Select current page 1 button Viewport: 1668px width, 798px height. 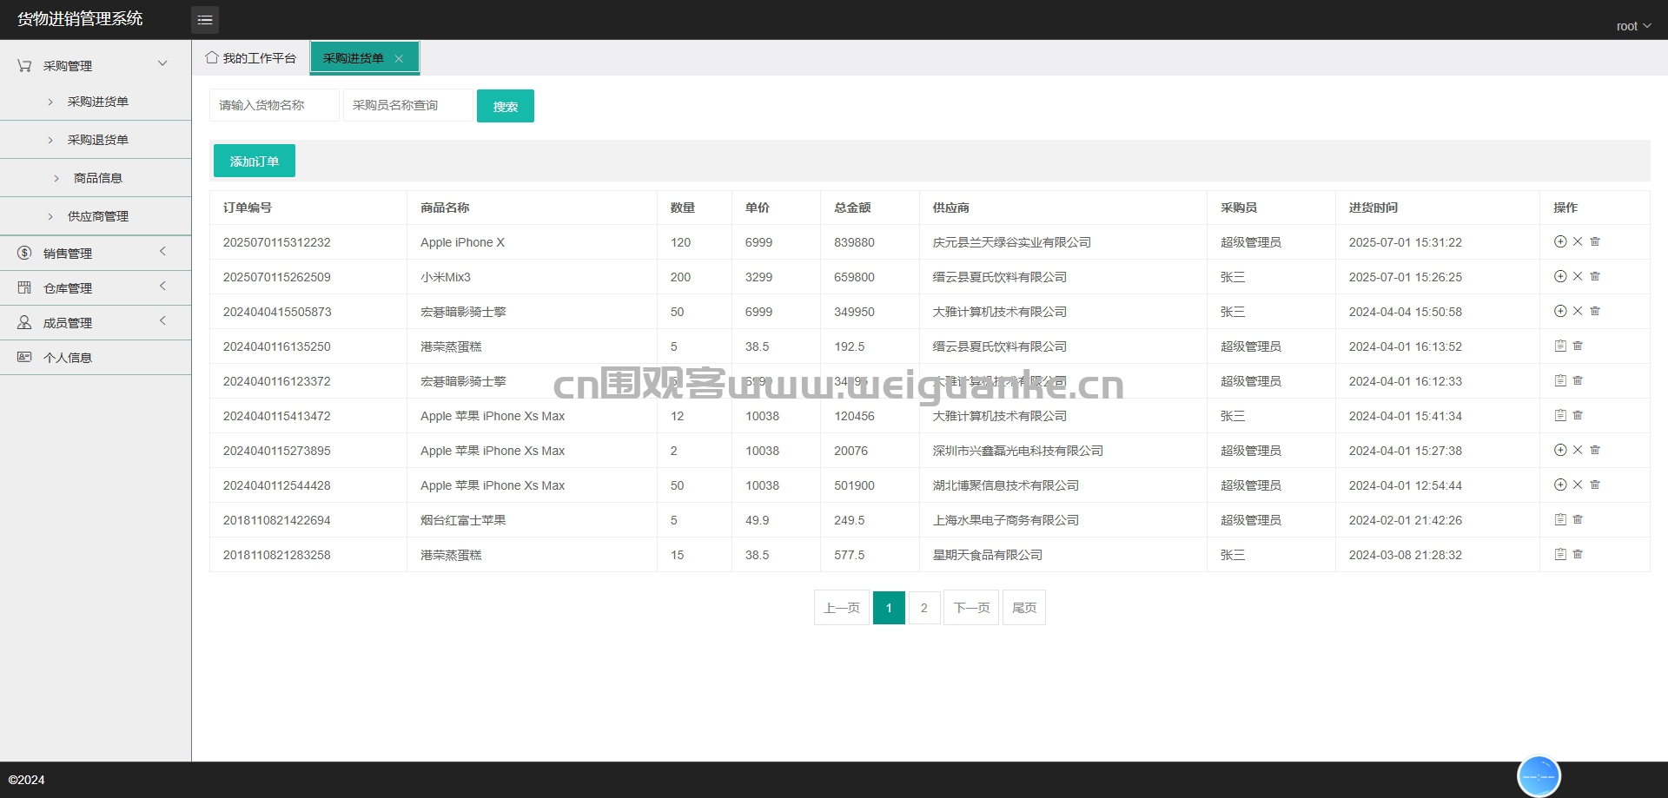pyautogui.click(x=889, y=608)
